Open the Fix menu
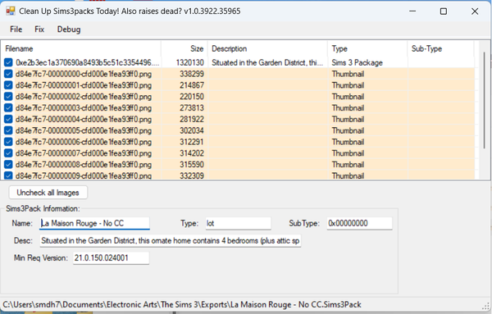The width and height of the screenshot is (492, 314). pos(39,30)
